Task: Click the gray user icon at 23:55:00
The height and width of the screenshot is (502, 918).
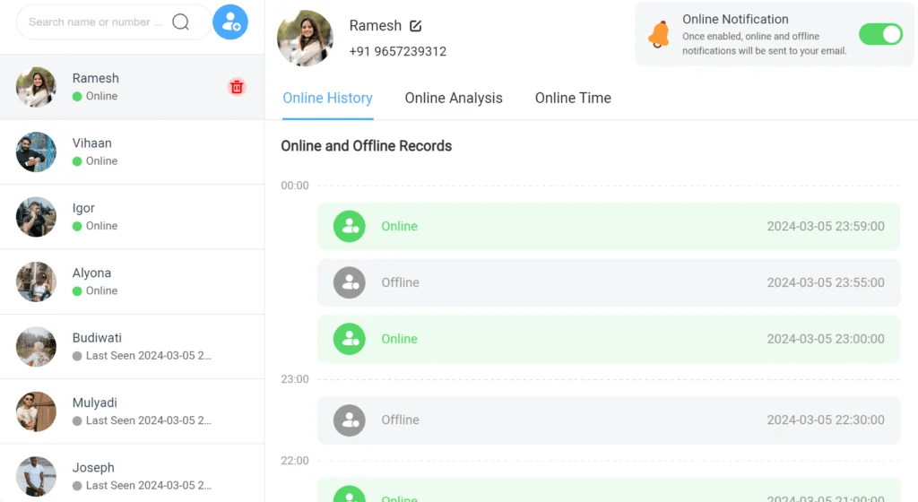Action: pos(350,282)
